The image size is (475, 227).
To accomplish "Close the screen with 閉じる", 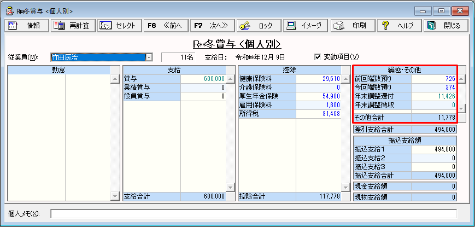I will click(445, 26).
